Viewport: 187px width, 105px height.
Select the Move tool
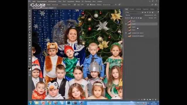click(x=30, y=10)
